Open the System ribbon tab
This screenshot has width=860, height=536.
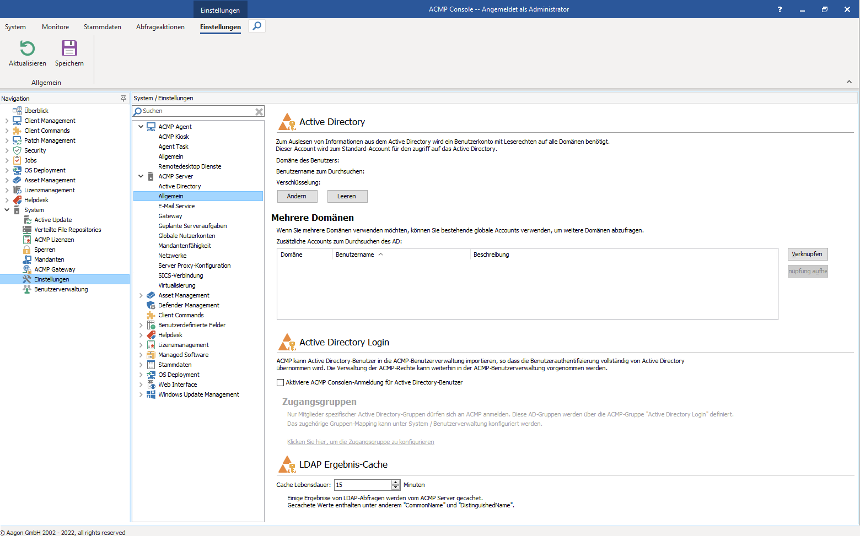click(15, 27)
